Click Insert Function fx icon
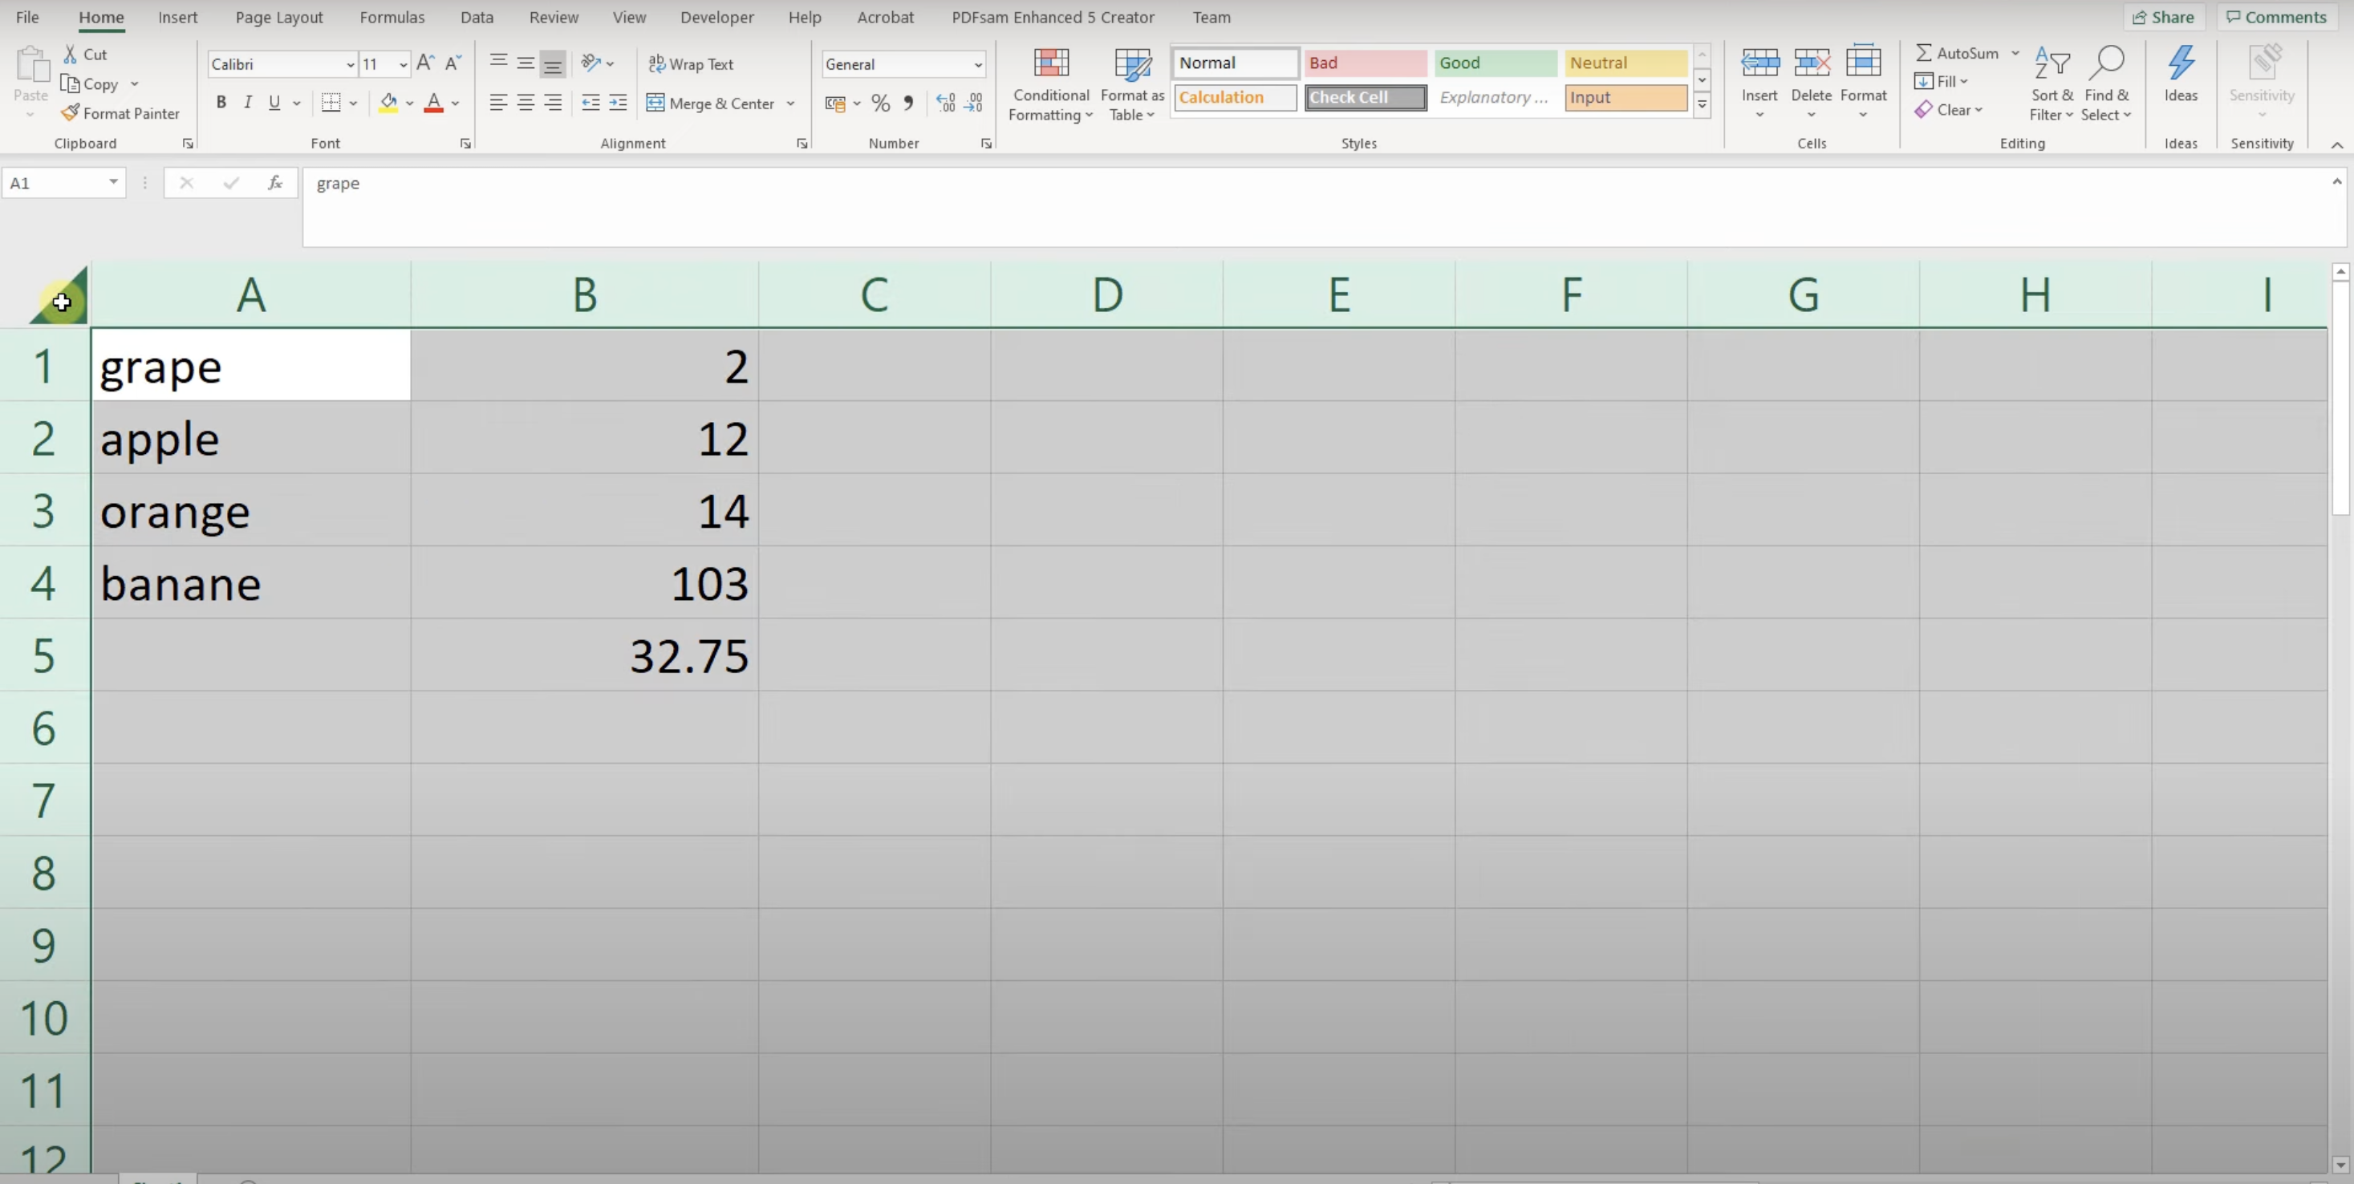Screen dimensions: 2354x1184 (275, 183)
